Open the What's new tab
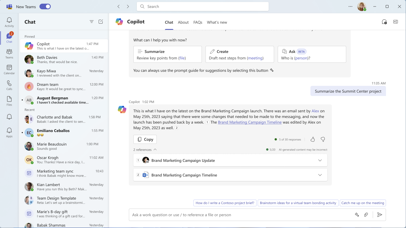This screenshot has height=228, width=406. pyautogui.click(x=217, y=22)
